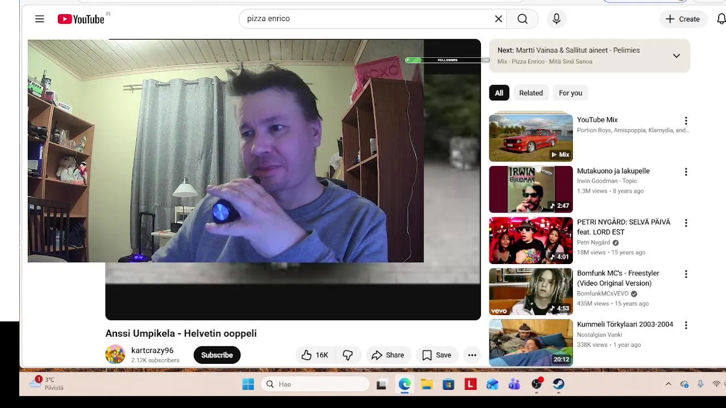Image resolution: width=726 pixels, height=408 pixels.
Task: Go to YouTube home via logo
Action: point(81,19)
